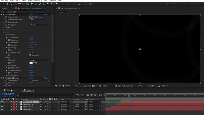The height and width of the screenshot is (115, 204).
Task: Open the Graph Editor in timeline
Action: click(100, 95)
